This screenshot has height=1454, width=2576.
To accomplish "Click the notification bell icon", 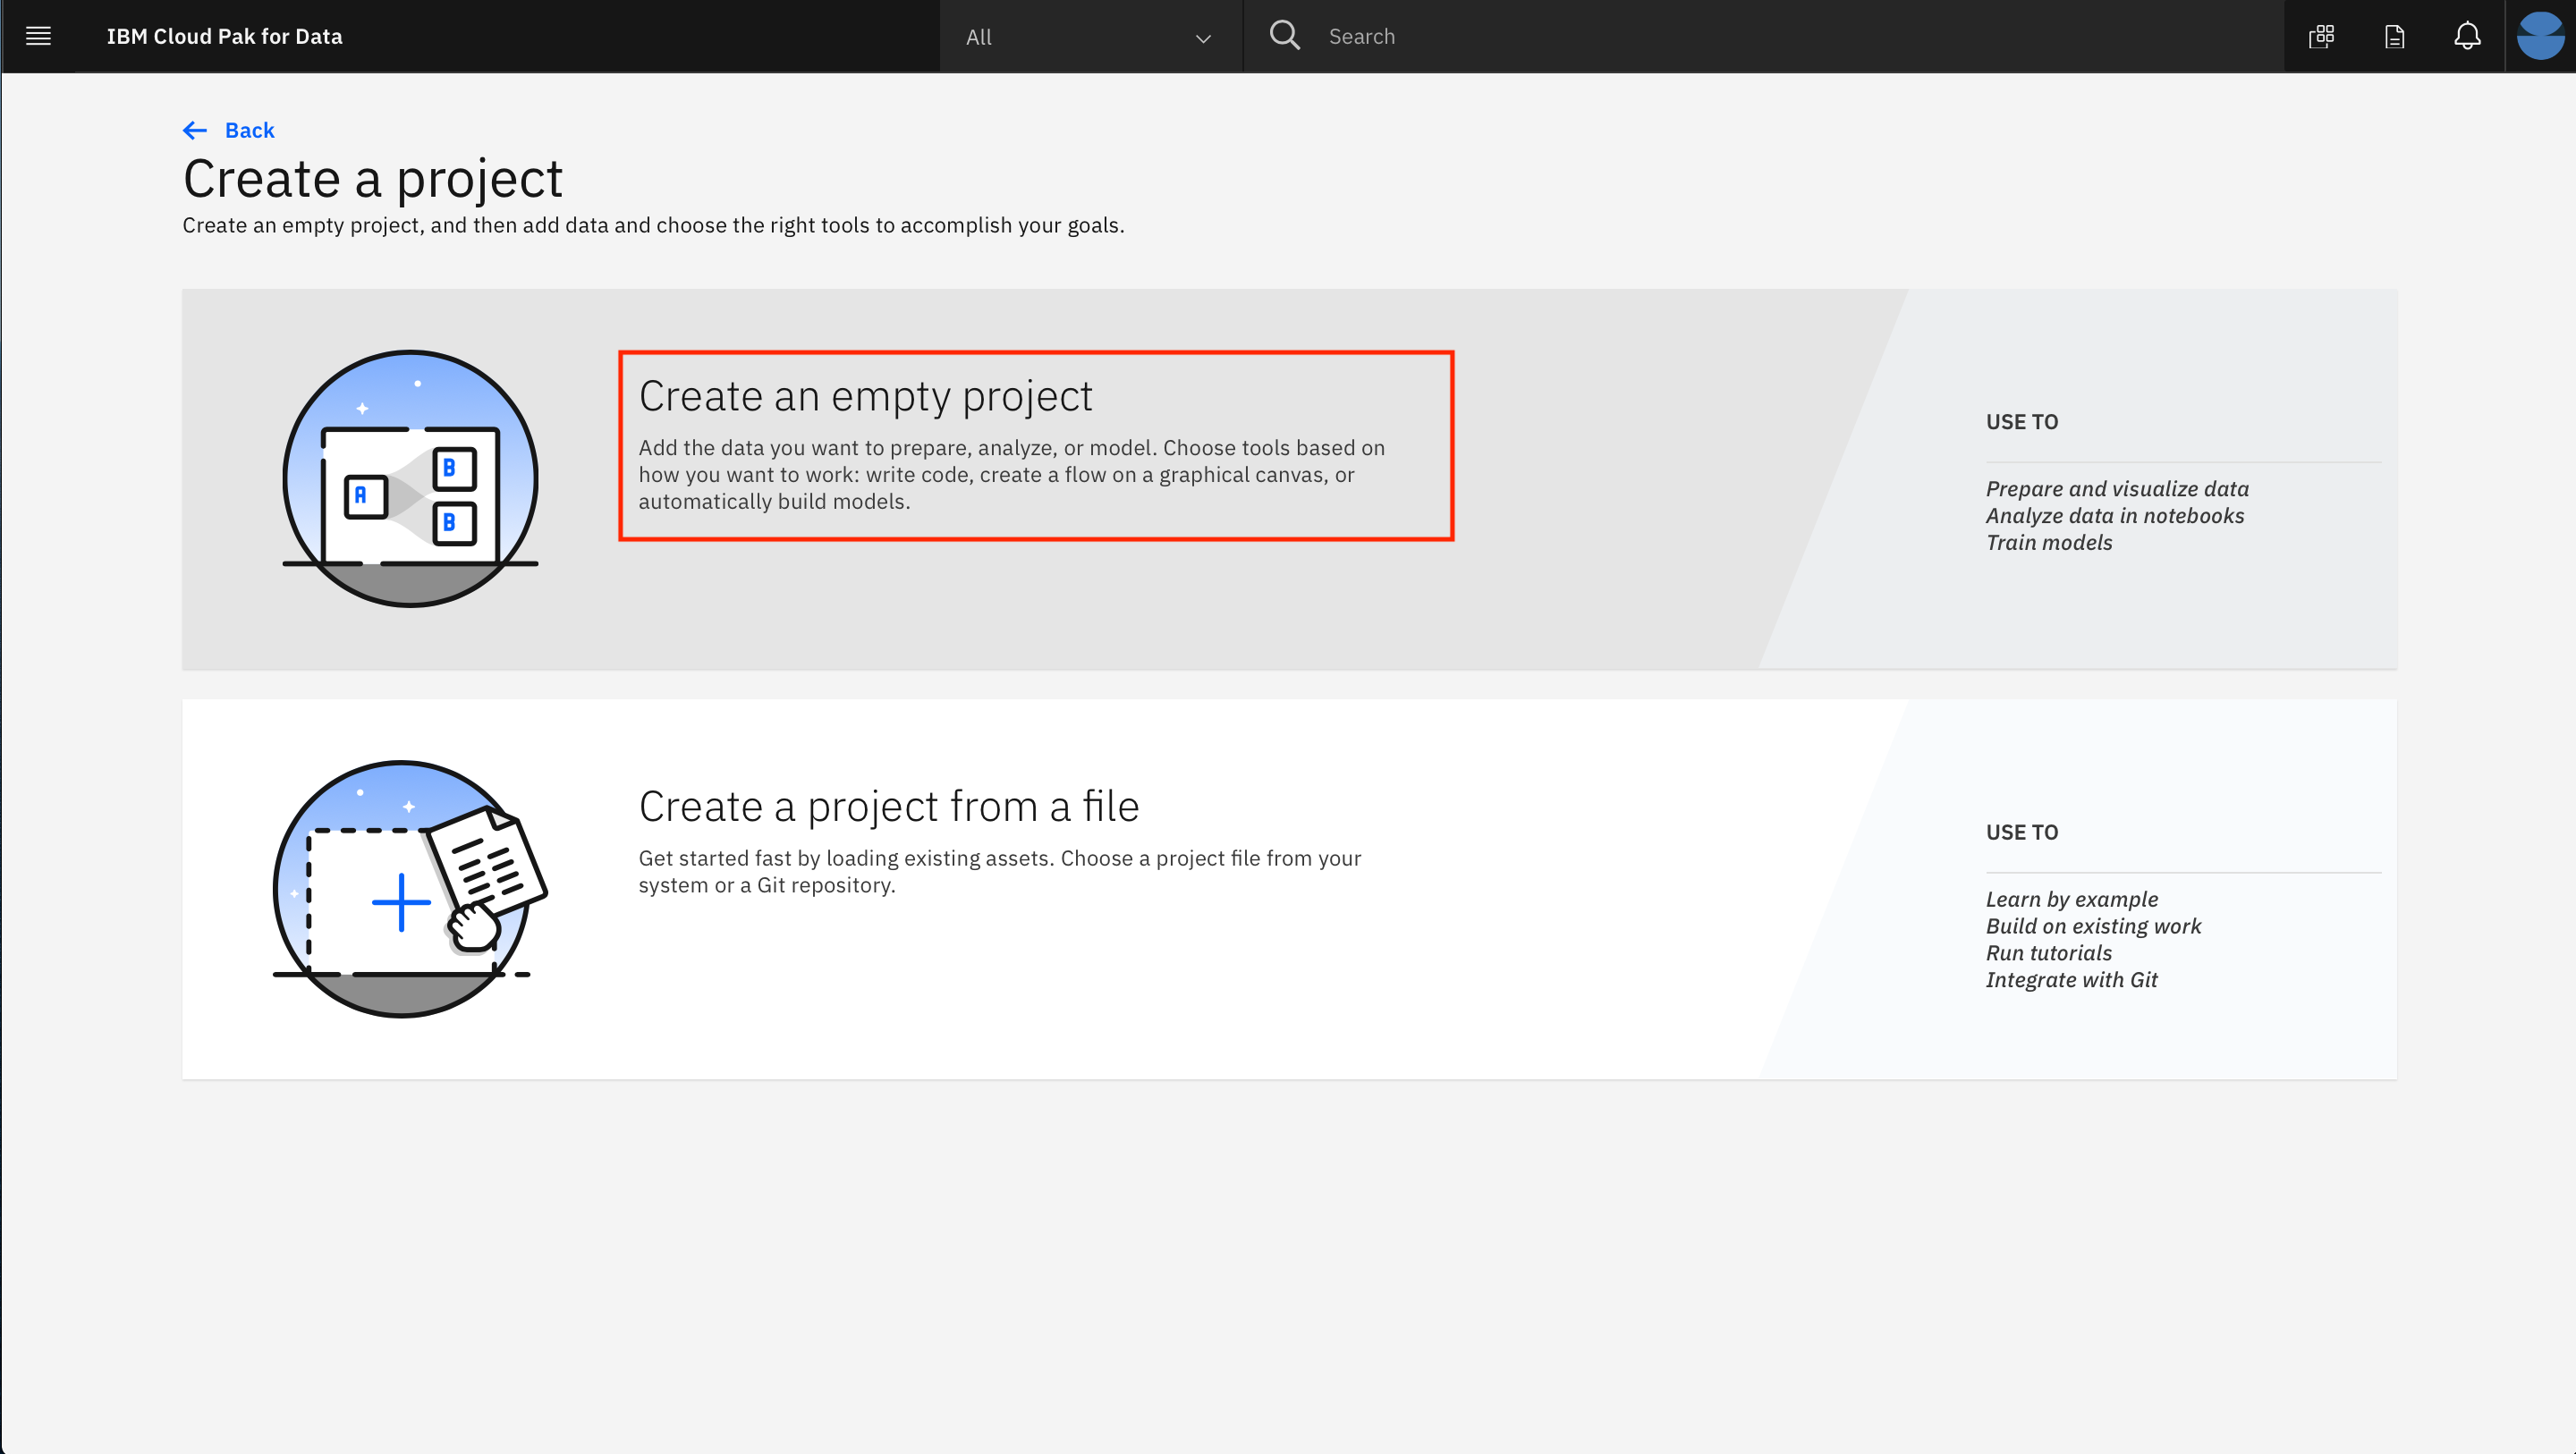I will (2468, 36).
